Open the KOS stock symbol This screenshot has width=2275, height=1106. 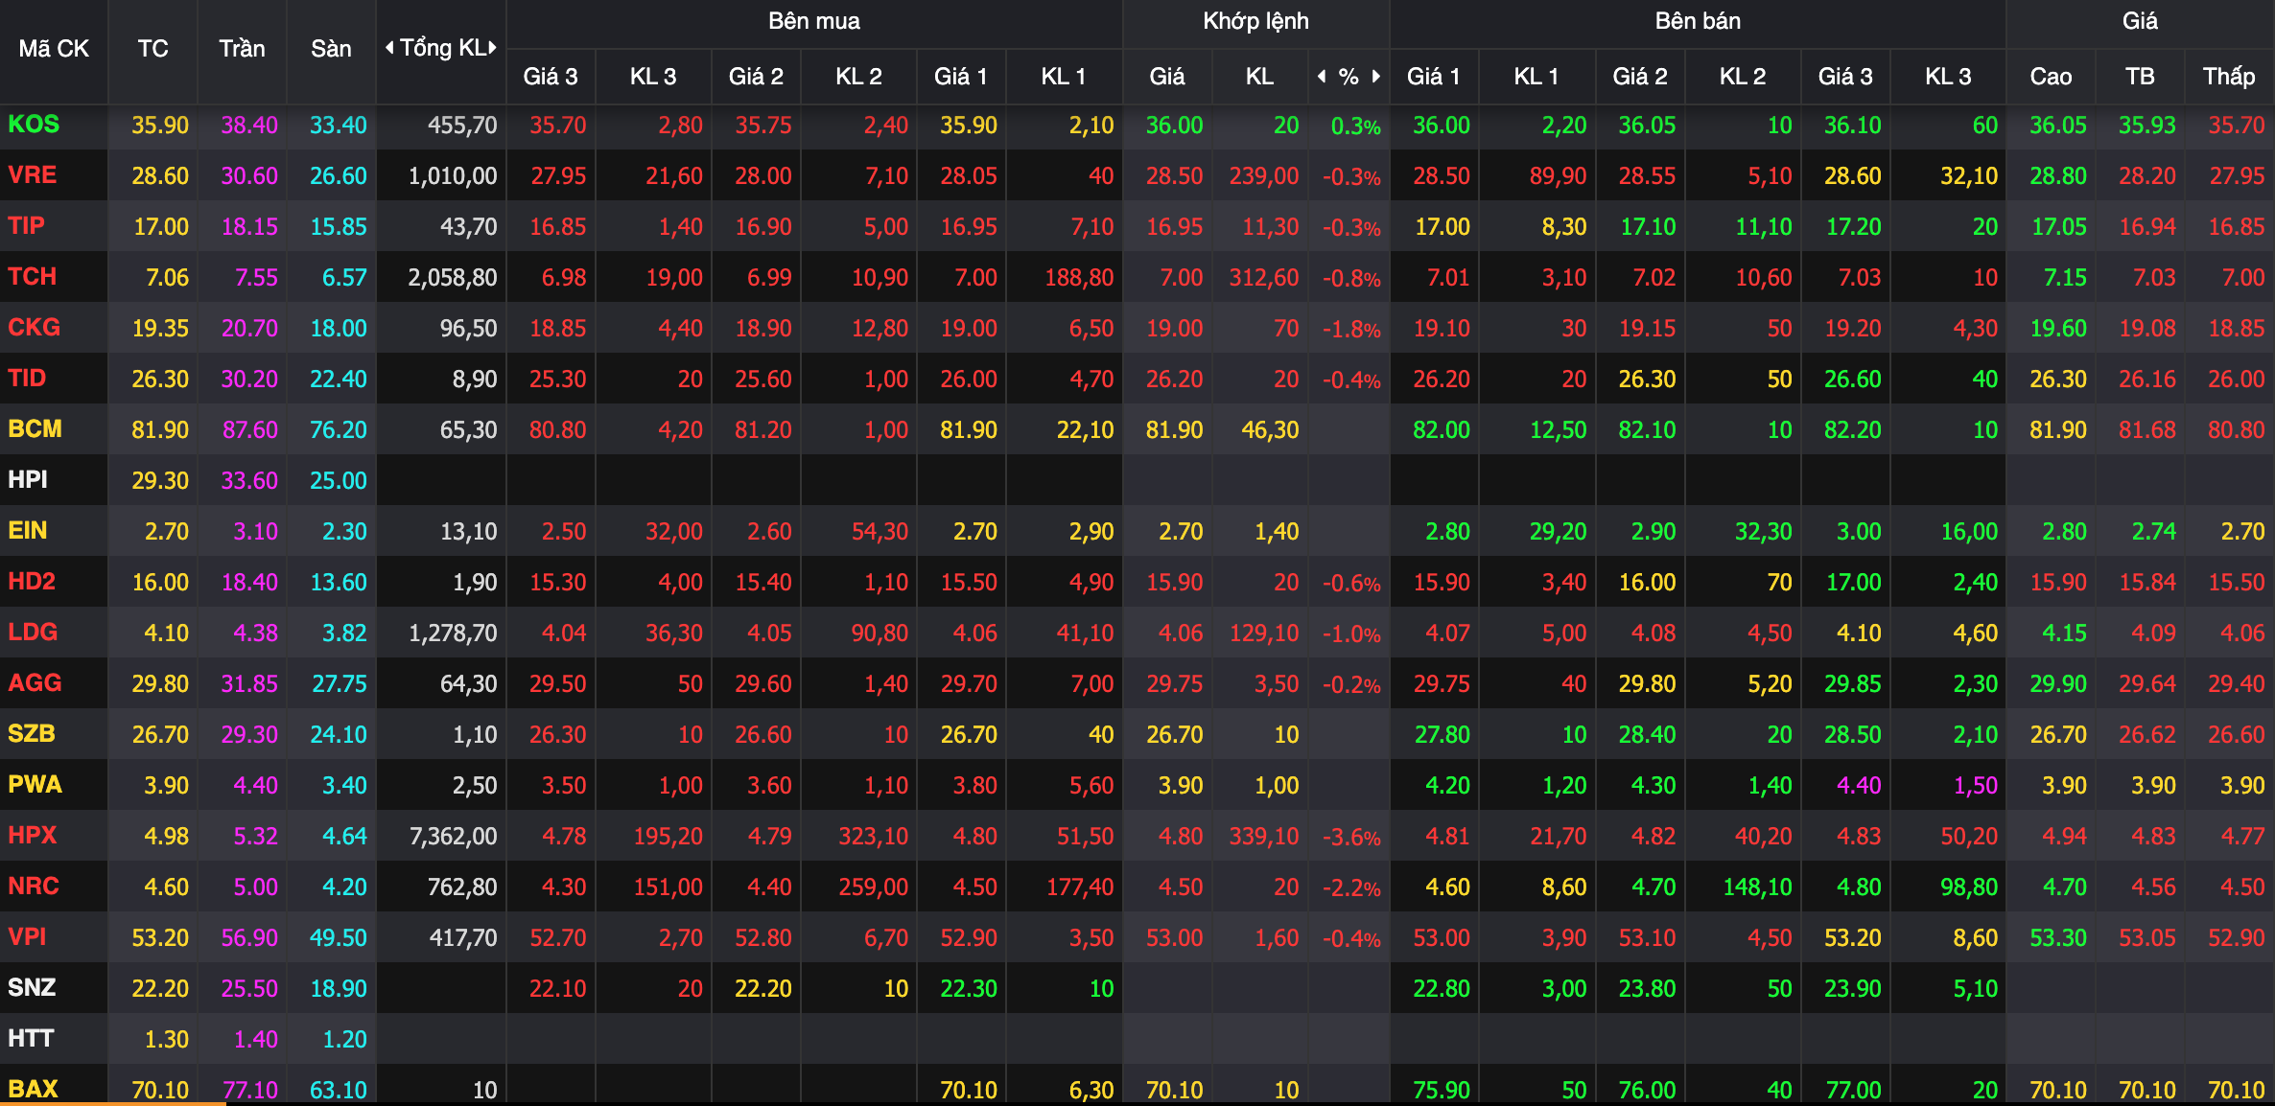coord(34,125)
